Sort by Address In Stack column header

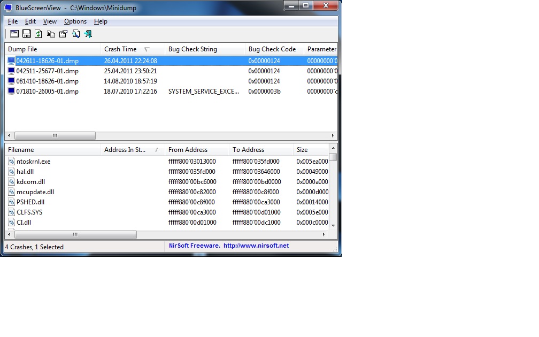[133, 150]
